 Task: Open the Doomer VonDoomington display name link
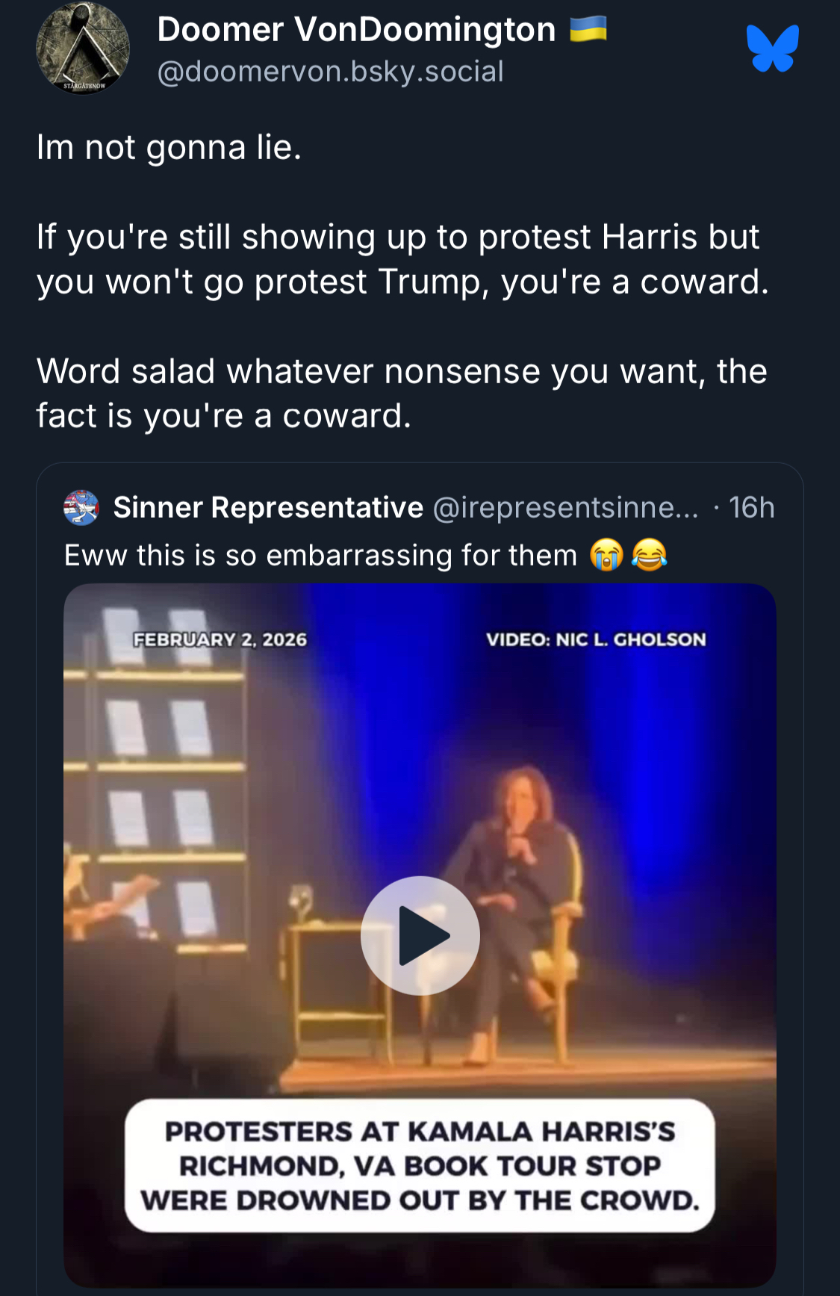click(356, 30)
